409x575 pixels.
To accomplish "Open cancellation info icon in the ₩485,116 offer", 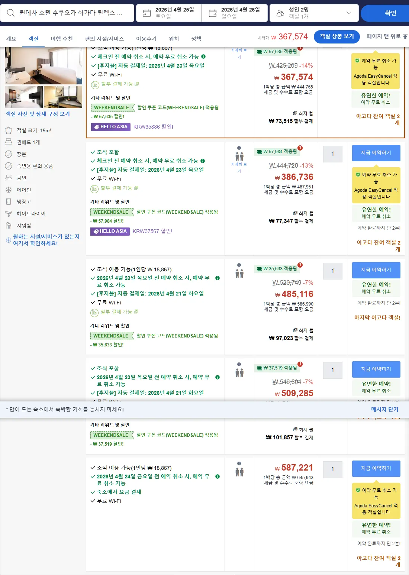I will [x=218, y=278].
